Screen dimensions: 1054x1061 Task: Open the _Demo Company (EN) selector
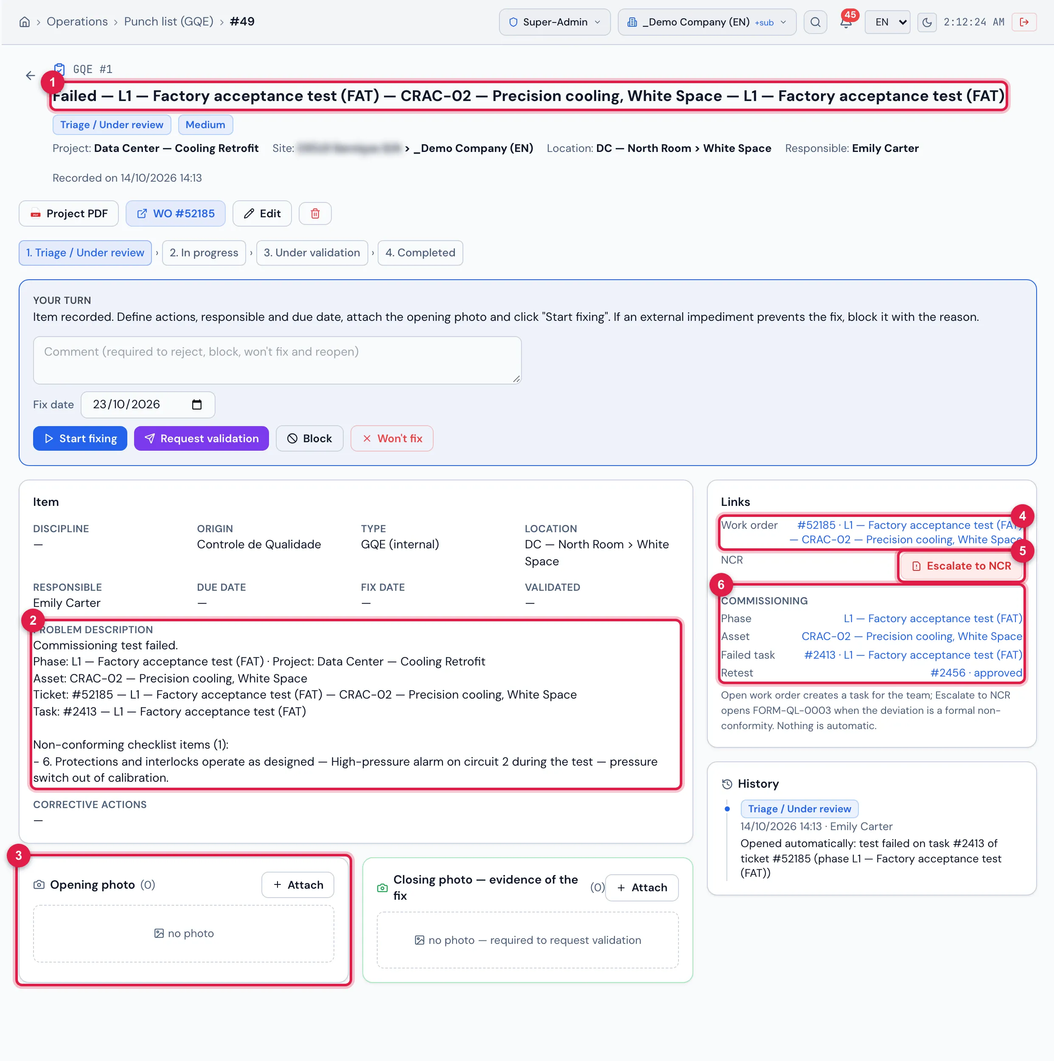[x=707, y=22]
